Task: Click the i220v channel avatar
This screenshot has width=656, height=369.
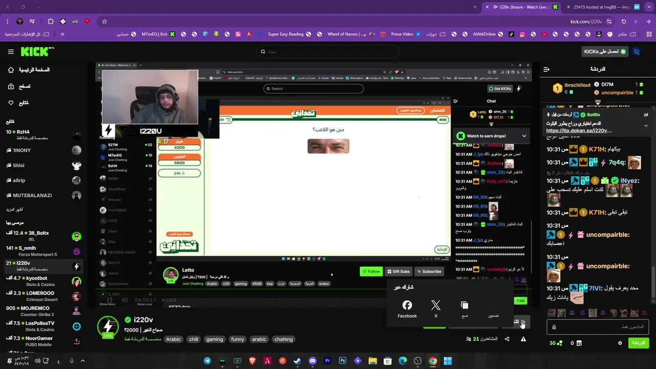Action: coord(108,326)
